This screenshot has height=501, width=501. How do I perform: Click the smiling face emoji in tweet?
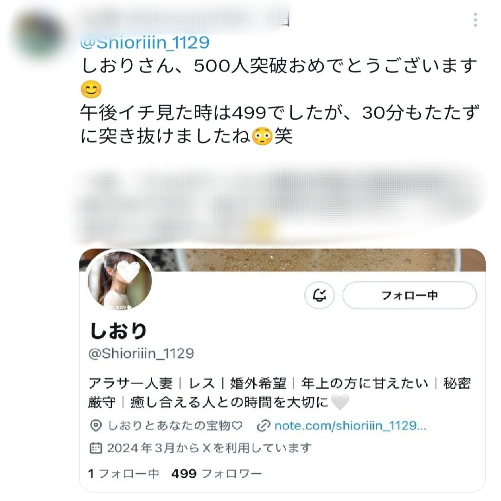tap(91, 89)
